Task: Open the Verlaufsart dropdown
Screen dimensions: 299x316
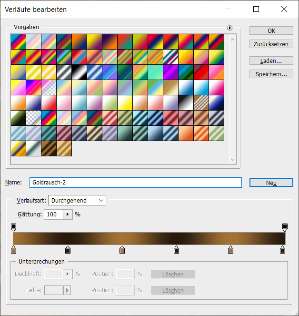Action: [x=77, y=201]
